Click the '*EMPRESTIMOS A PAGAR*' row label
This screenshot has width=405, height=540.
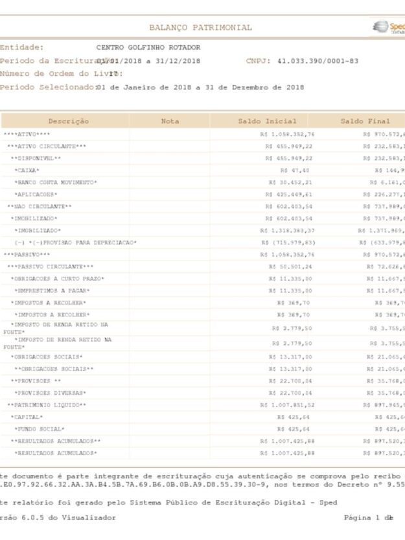click(x=52, y=290)
